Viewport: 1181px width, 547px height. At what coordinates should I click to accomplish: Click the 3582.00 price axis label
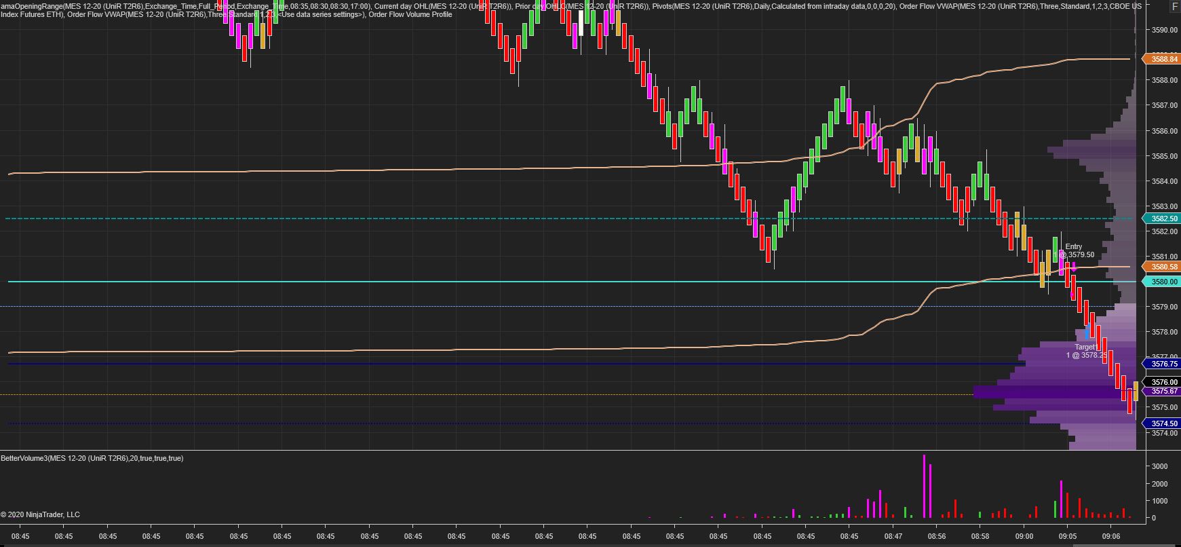(1164, 231)
